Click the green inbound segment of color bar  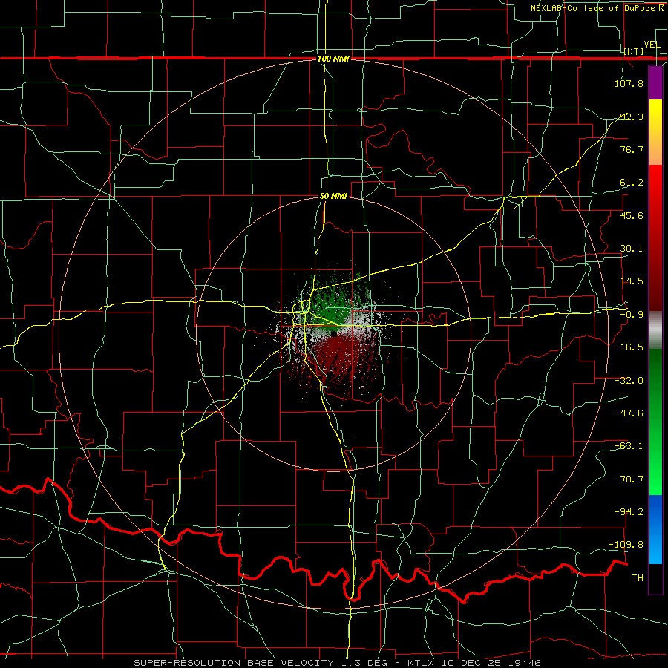point(655,422)
